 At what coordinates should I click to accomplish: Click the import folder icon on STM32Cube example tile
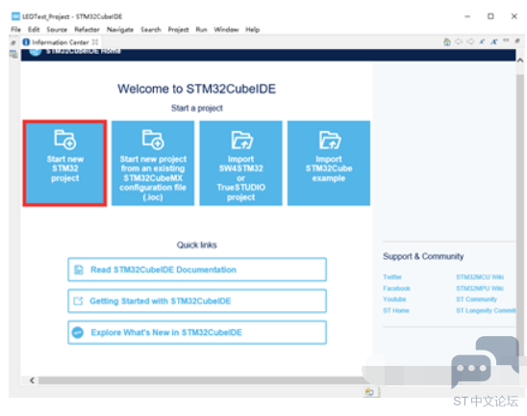330,140
